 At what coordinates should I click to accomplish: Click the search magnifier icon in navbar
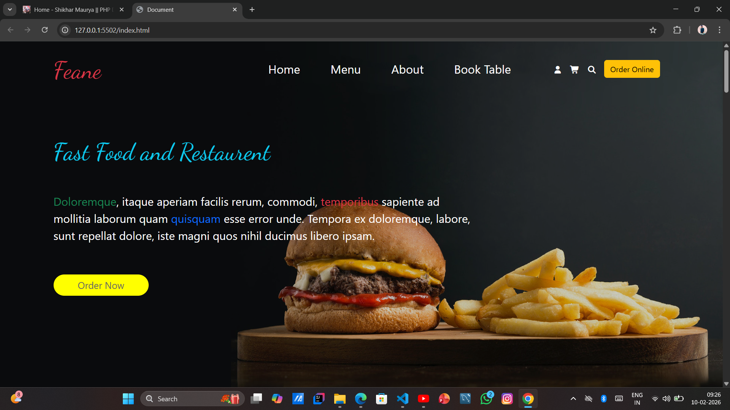592,69
